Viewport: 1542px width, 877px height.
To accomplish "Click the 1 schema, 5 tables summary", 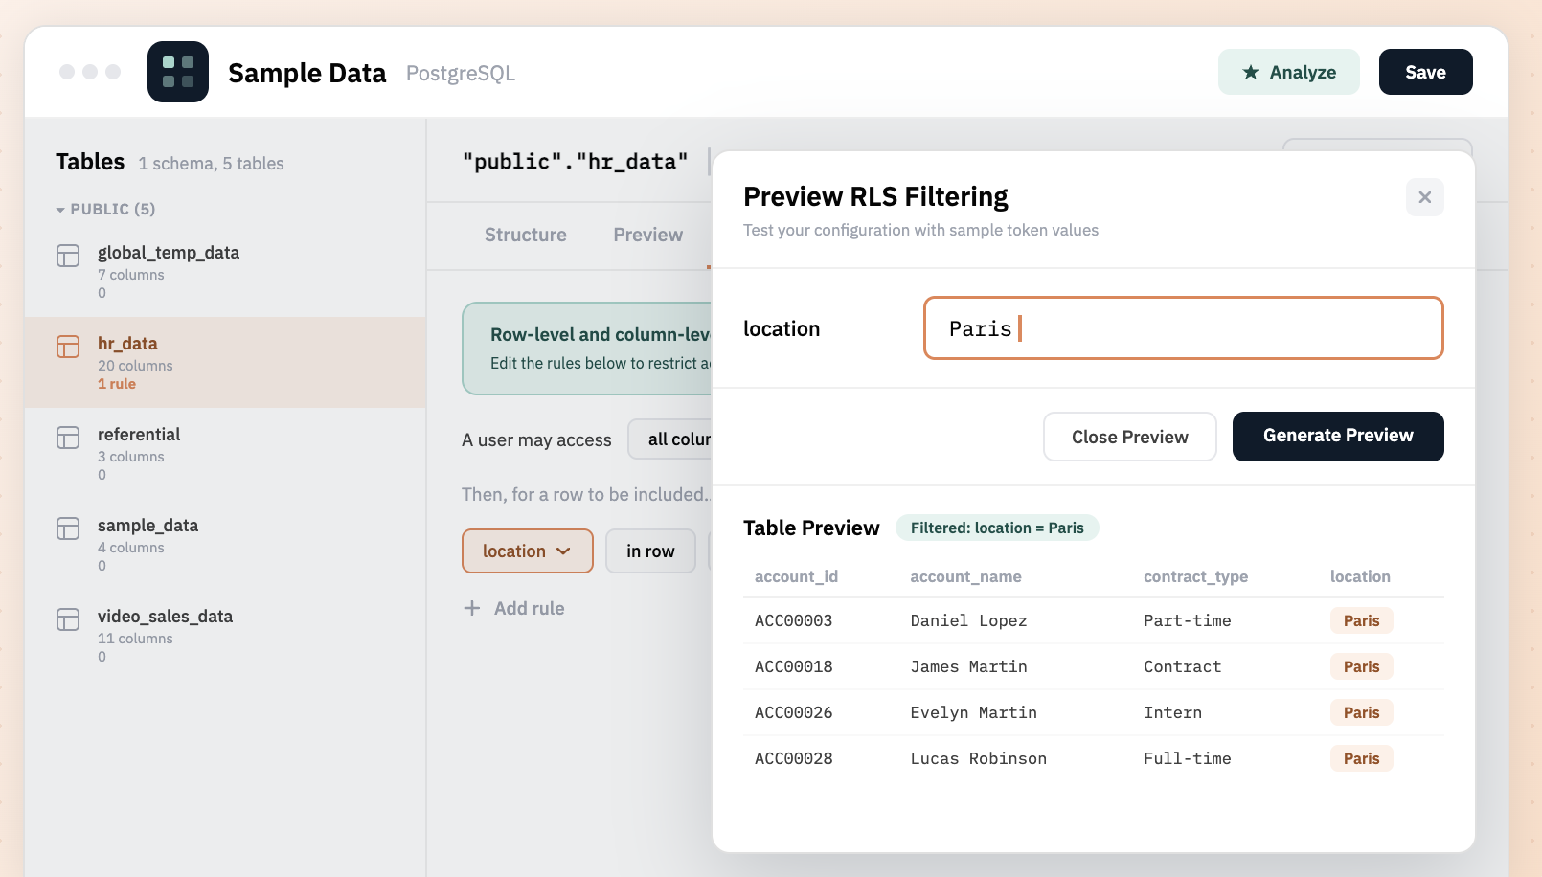I will pyautogui.click(x=211, y=164).
